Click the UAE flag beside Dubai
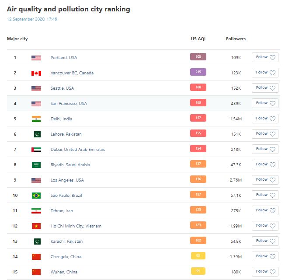 pos(36,150)
